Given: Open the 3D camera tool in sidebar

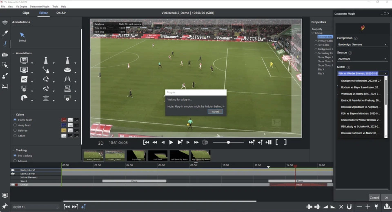Looking at the screenshot, I should click(x=5, y=55).
